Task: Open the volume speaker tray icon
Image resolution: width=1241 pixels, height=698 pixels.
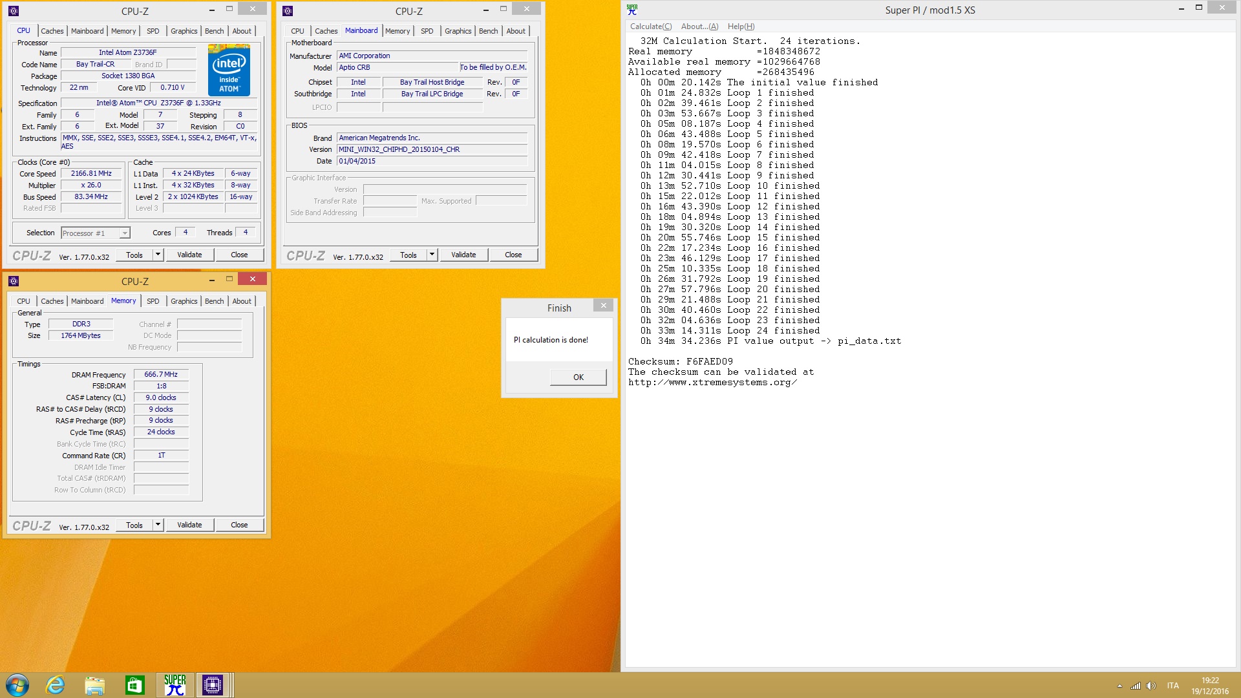Action: pyautogui.click(x=1151, y=686)
